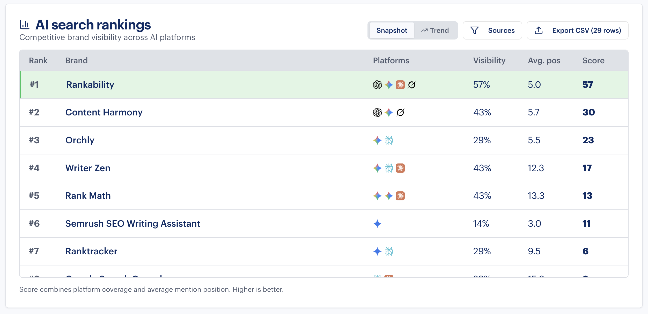Click the 5.5 average position value
648x314 pixels.
pos(534,140)
